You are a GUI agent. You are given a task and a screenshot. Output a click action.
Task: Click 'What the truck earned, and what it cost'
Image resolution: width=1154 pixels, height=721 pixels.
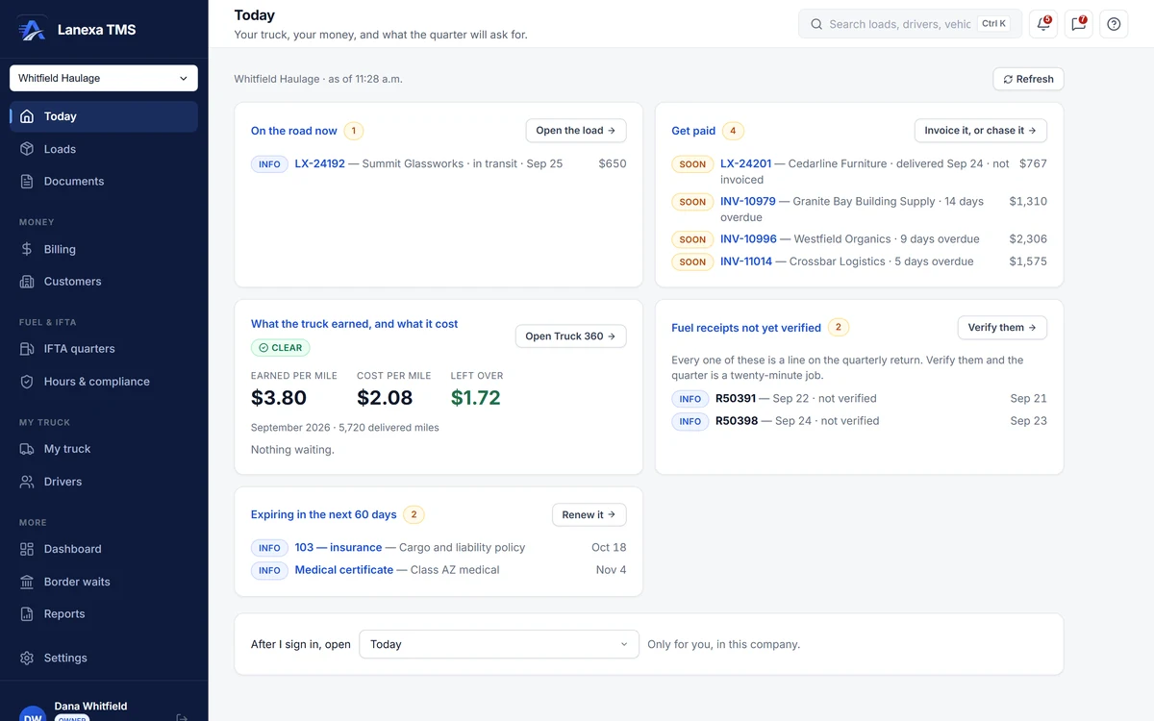click(355, 324)
